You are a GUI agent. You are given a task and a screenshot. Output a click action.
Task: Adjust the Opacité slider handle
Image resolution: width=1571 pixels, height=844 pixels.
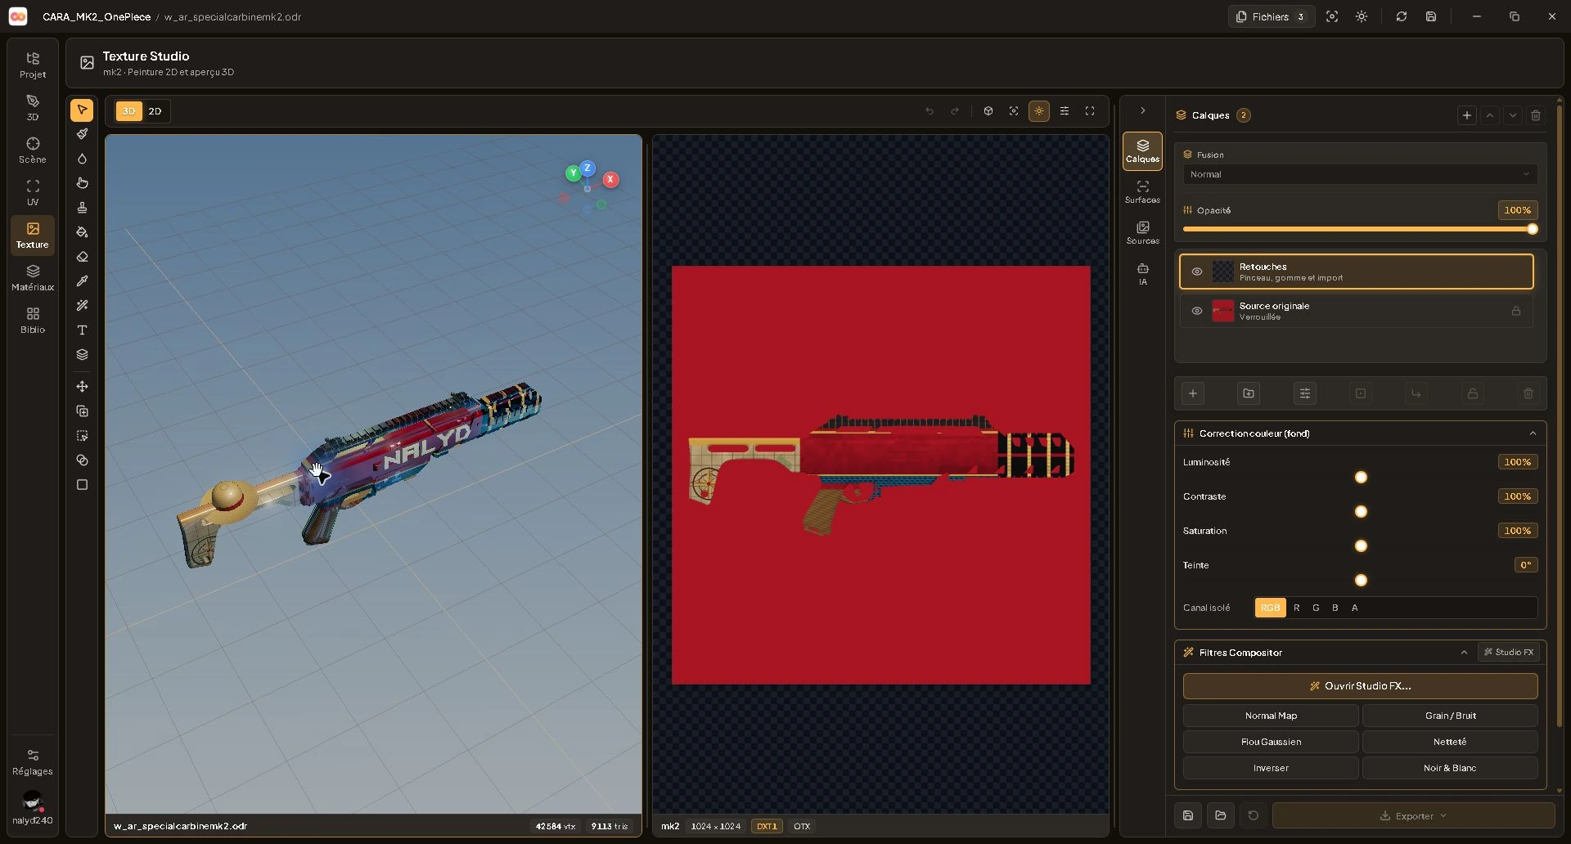[1532, 230]
